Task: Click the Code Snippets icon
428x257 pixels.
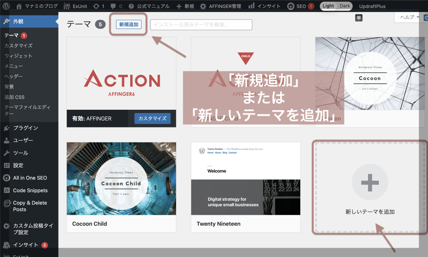Action: pyautogui.click(x=7, y=190)
